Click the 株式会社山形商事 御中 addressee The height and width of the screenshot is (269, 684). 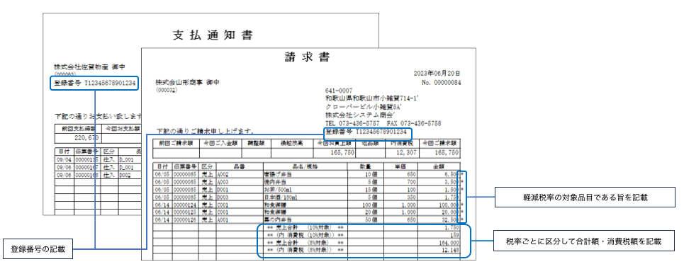pyautogui.click(x=188, y=82)
